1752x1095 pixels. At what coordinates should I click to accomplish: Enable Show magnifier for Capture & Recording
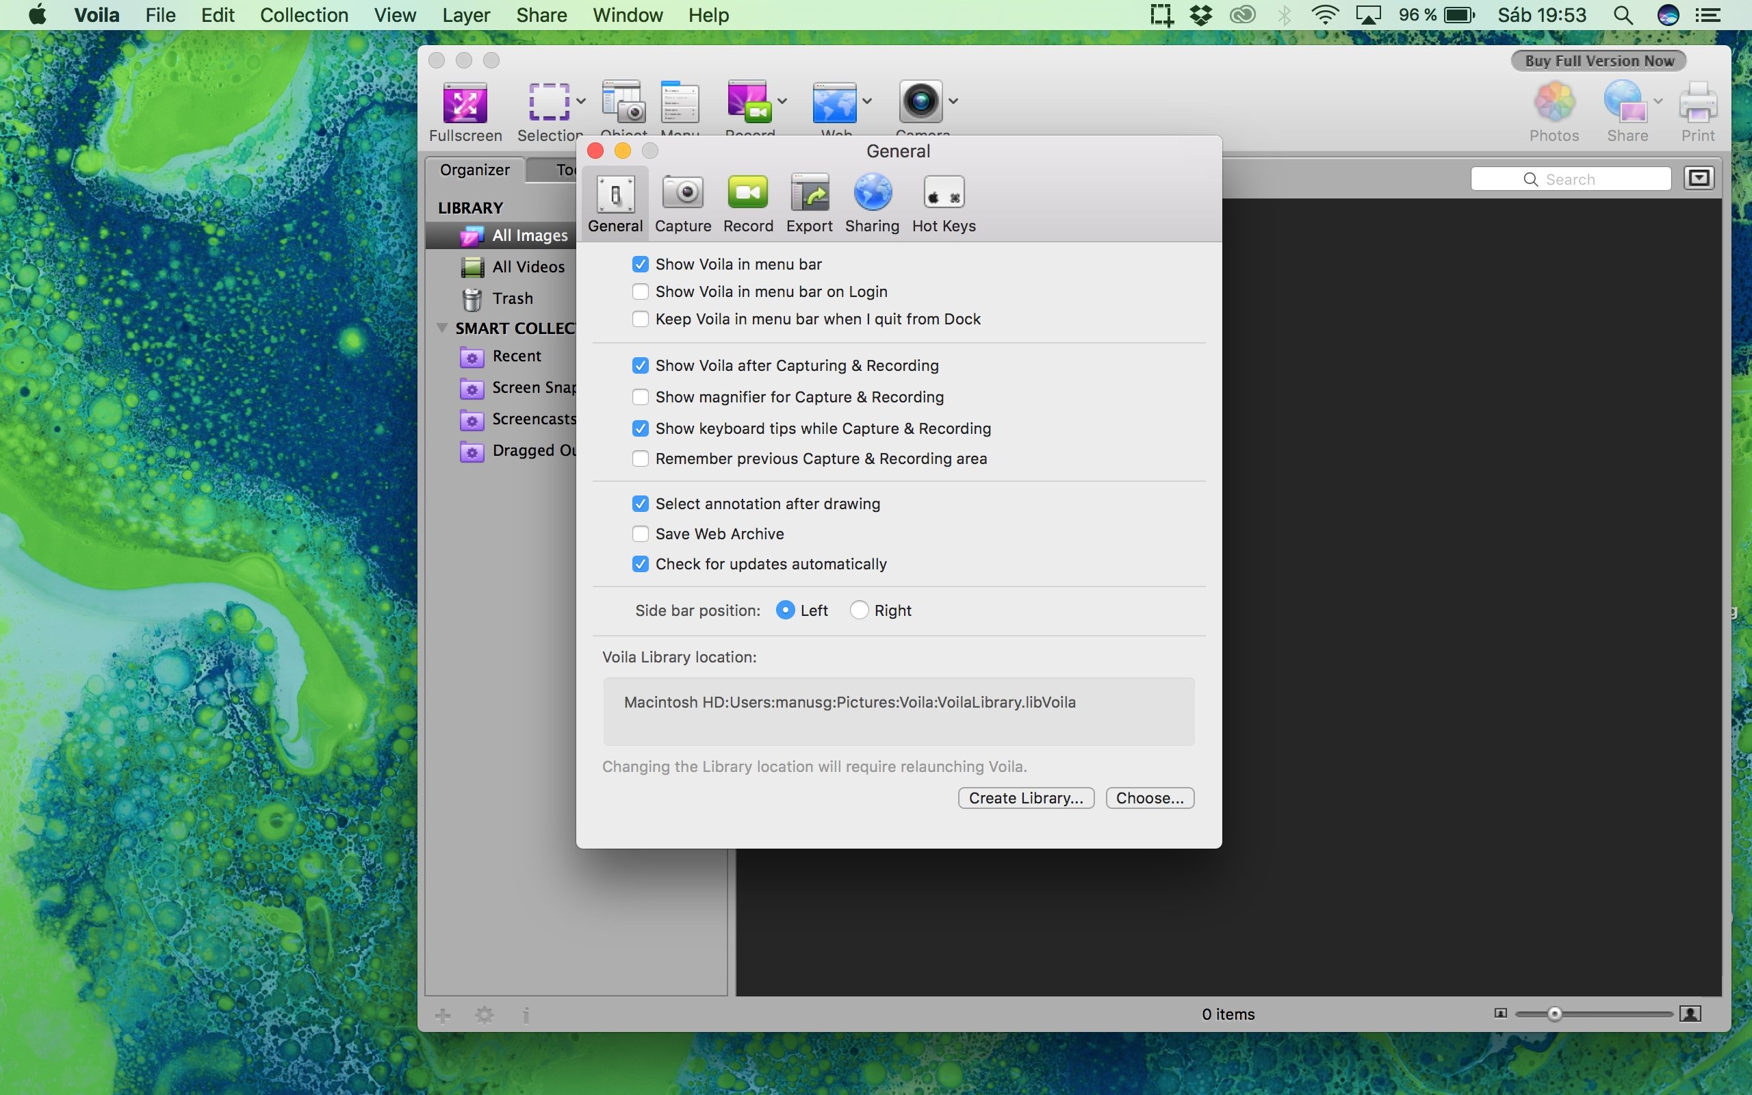(x=640, y=397)
